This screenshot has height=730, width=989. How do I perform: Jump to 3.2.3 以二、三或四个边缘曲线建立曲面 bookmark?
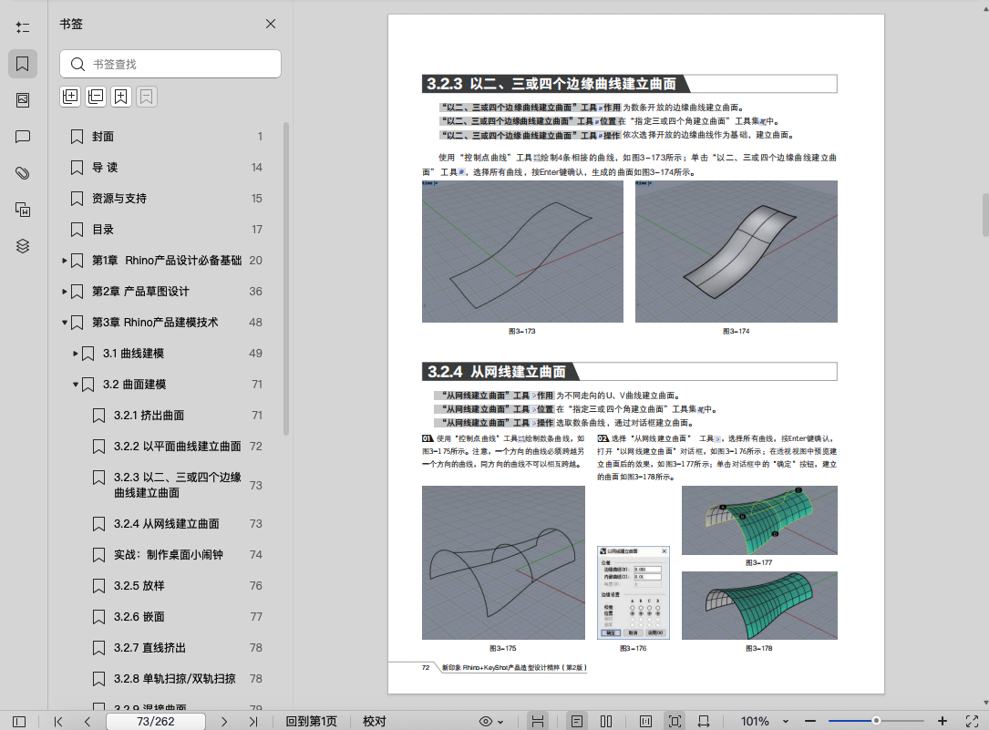click(x=177, y=485)
